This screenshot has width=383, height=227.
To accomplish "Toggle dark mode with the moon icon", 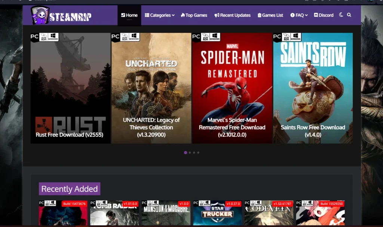I will (x=341, y=15).
